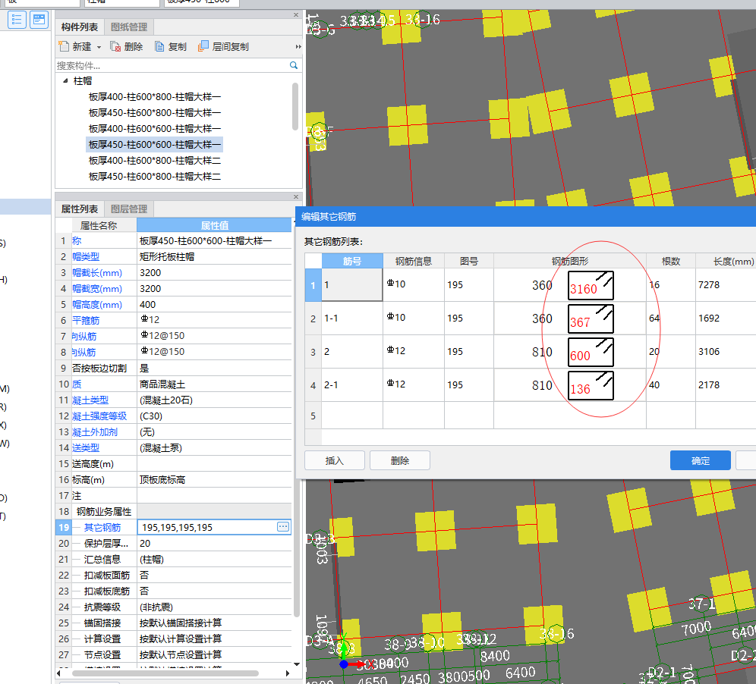Click the component list vertical scrollbar
756x684 pixels.
pos(295,106)
